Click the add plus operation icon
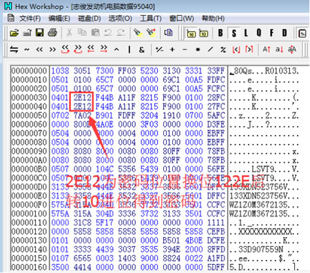 point(172,50)
